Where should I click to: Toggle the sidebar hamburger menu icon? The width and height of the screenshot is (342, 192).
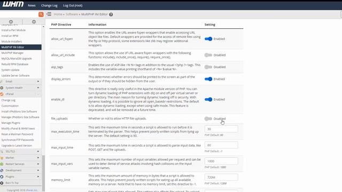point(49,14)
